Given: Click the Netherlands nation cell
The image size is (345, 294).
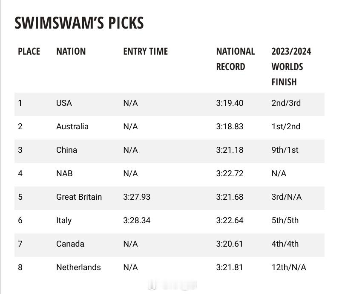Looking at the screenshot, I should 78,268.
